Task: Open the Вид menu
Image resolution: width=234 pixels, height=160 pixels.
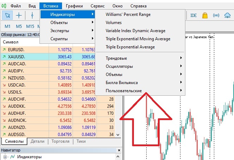Action: 32,6
